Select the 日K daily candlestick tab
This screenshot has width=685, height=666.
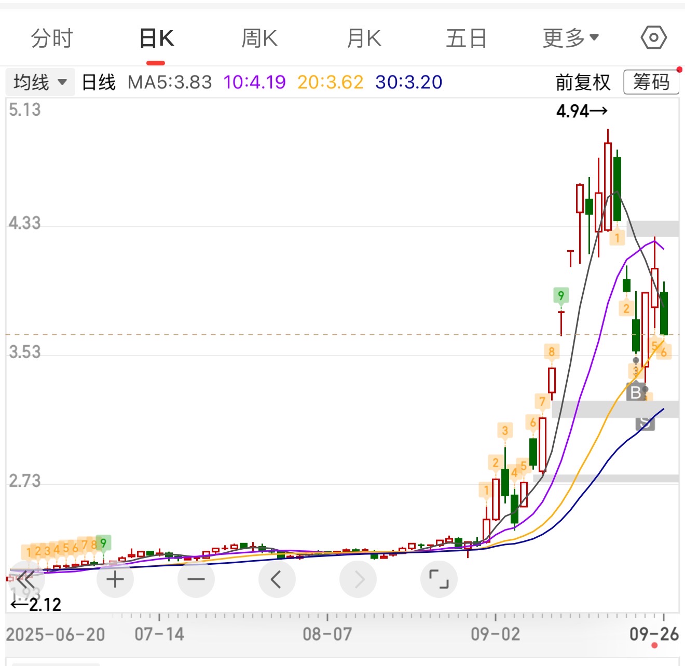(156, 38)
